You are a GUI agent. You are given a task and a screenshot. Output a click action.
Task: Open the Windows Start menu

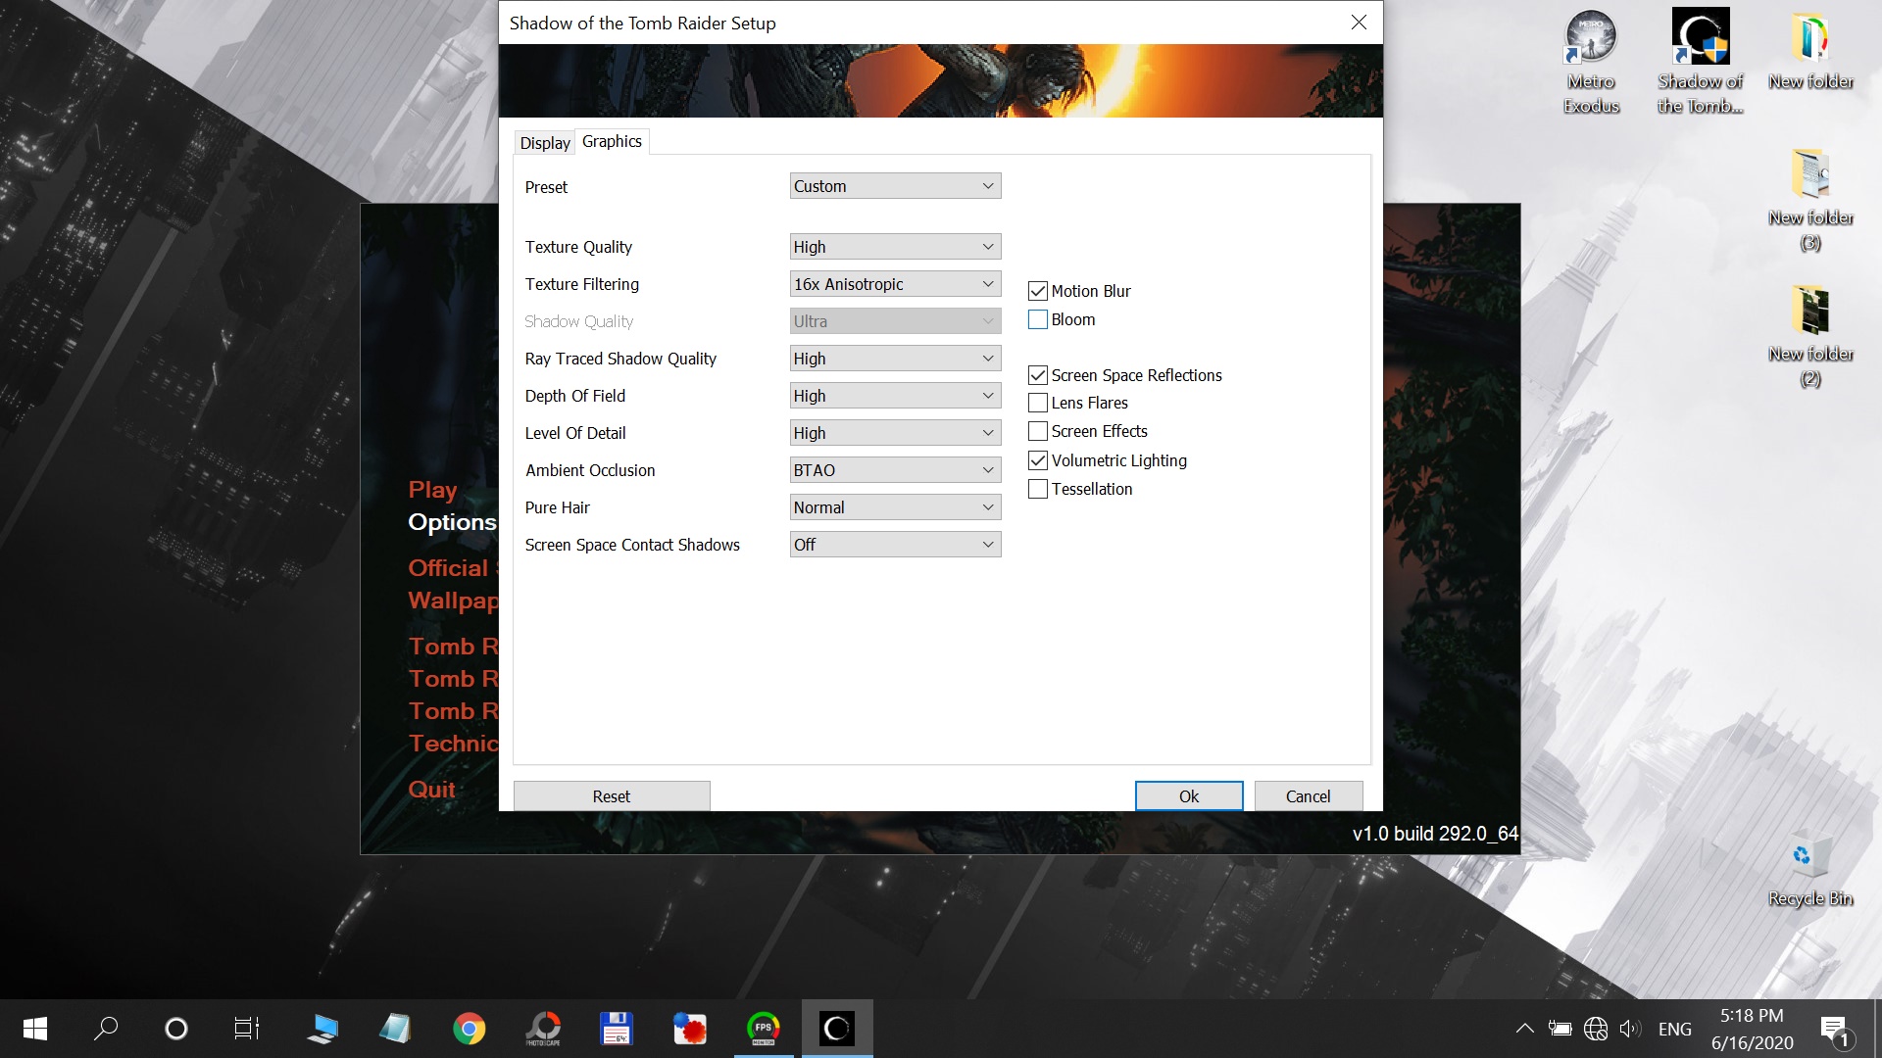pyautogui.click(x=35, y=1029)
